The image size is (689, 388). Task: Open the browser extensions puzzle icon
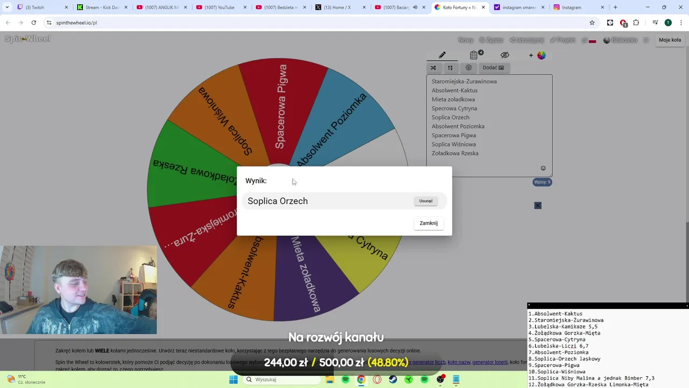636,23
